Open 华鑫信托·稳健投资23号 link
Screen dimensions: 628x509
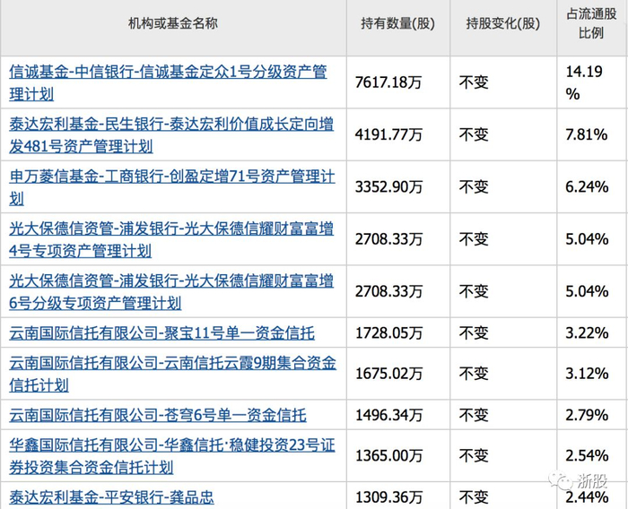(x=172, y=456)
